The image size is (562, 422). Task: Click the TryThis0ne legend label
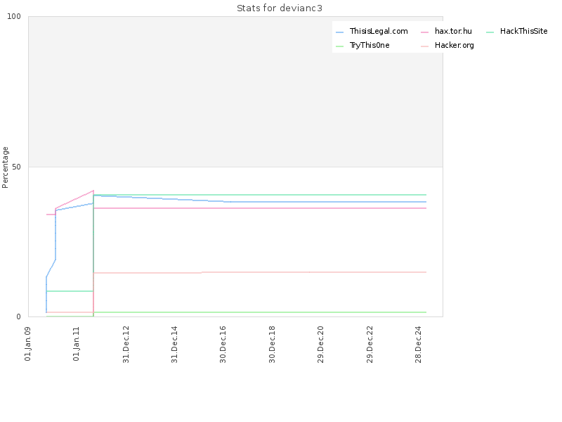coord(370,45)
